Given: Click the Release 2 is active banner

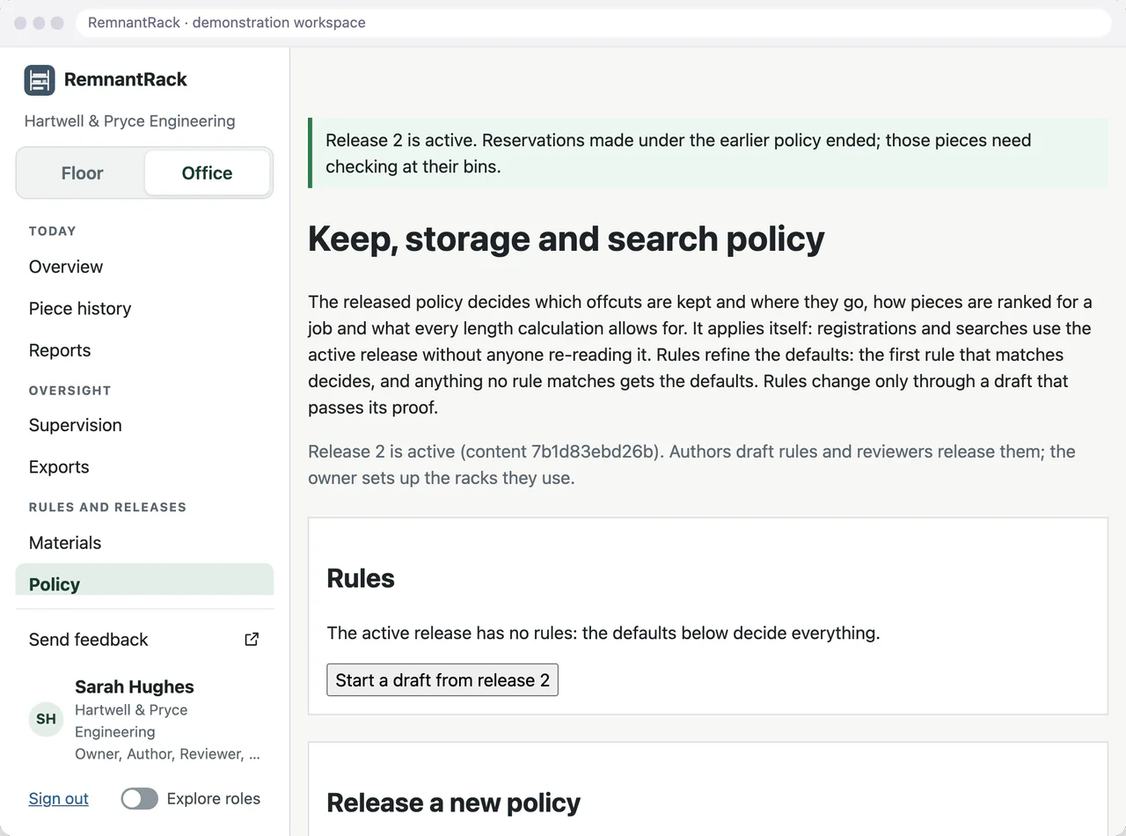Looking at the screenshot, I should 708,153.
